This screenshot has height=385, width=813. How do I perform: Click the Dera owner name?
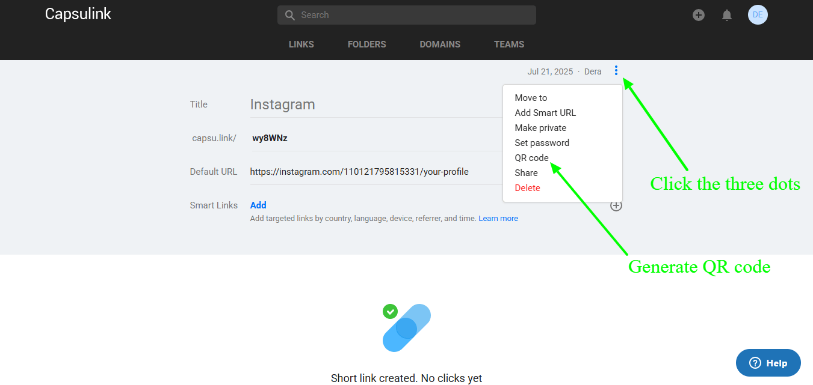click(x=593, y=71)
